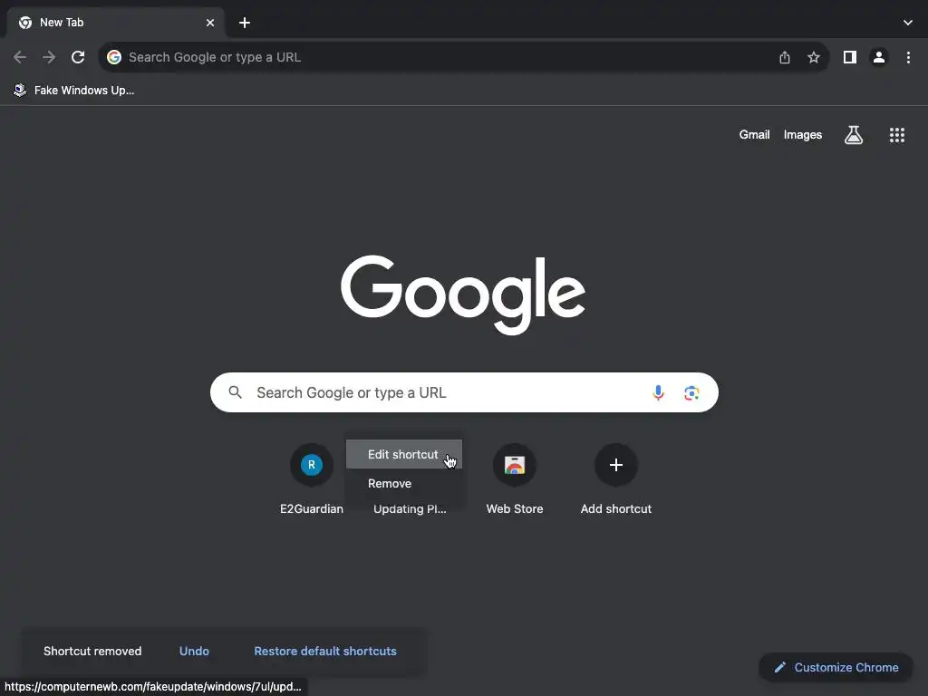Open a new tab with the plus button
This screenshot has height=696, width=928.
click(245, 23)
